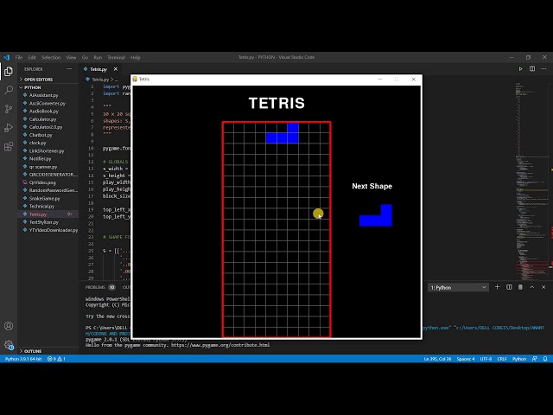Open the Help menu
The width and height of the screenshot is (553, 415).
coord(136,57)
